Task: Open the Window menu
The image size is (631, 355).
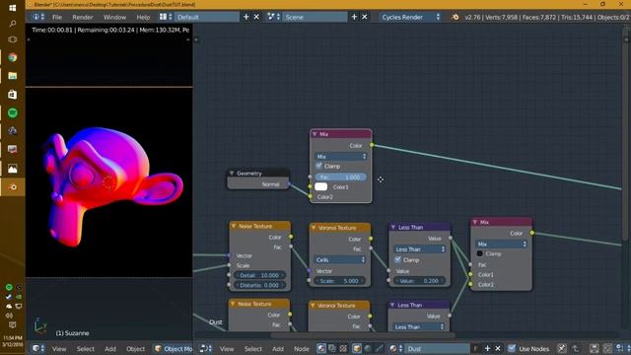Action: tap(114, 17)
